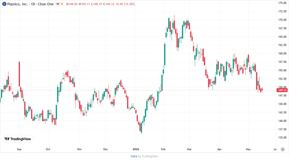Screen dimensions: 289x160
Task: Click the +0.45 (+0.30%) change value
Action: [125, 4]
